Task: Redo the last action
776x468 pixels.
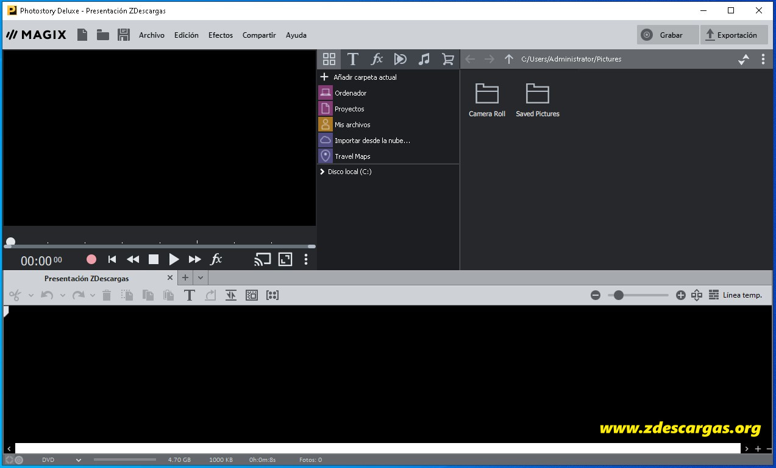Action: (x=78, y=295)
